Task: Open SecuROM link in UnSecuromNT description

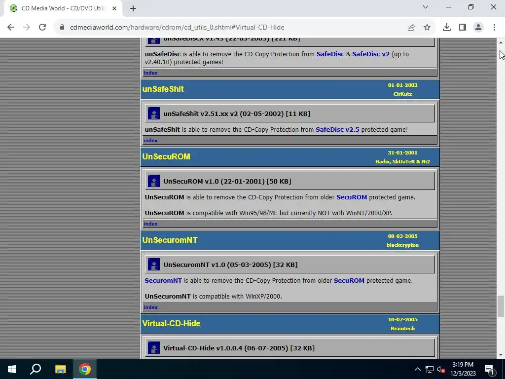Action: pos(349,281)
